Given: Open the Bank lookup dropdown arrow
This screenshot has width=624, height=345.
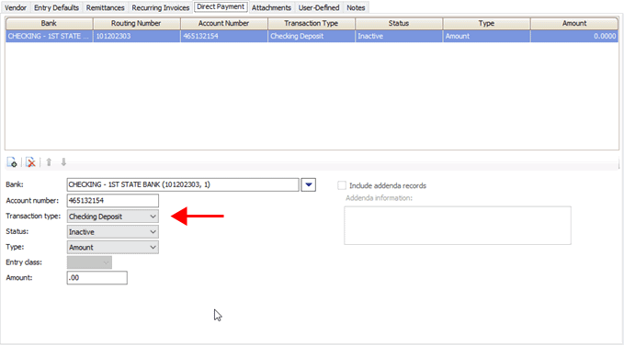Looking at the screenshot, I should (x=309, y=184).
